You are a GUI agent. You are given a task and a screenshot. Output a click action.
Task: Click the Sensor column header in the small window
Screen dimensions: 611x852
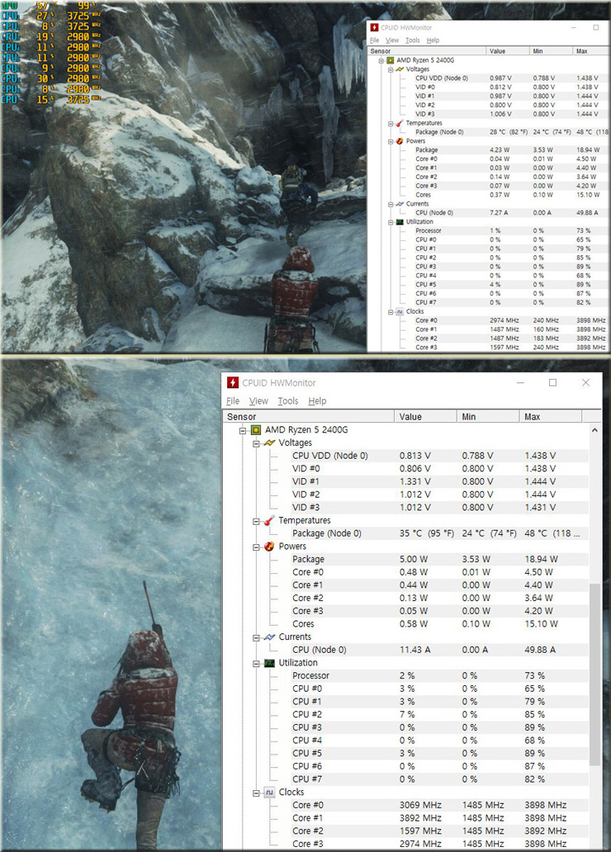(427, 51)
